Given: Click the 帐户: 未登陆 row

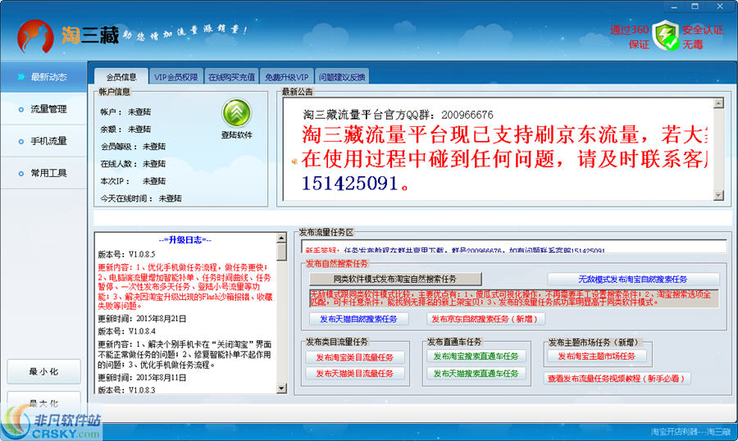Looking at the screenshot, I should (x=125, y=111).
